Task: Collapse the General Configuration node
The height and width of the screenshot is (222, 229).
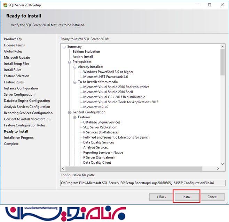Action: (70, 112)
